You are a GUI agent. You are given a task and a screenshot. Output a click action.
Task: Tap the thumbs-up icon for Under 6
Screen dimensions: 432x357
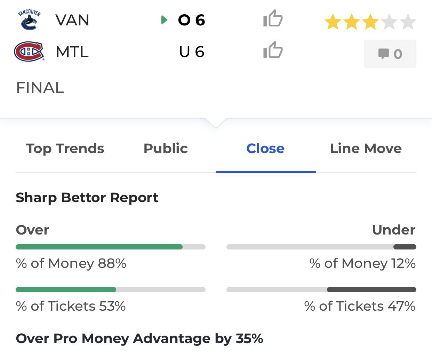coord(273,50)
